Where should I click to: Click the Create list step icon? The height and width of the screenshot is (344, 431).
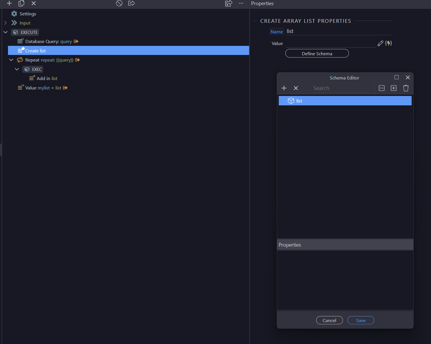(21, 50)
